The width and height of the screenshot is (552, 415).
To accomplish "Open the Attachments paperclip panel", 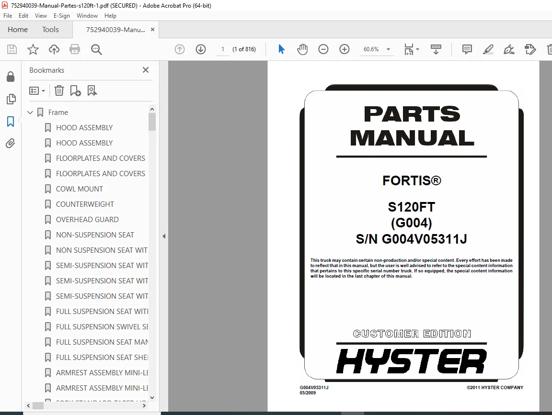I will pyautogui.click(x=11, y=144).
